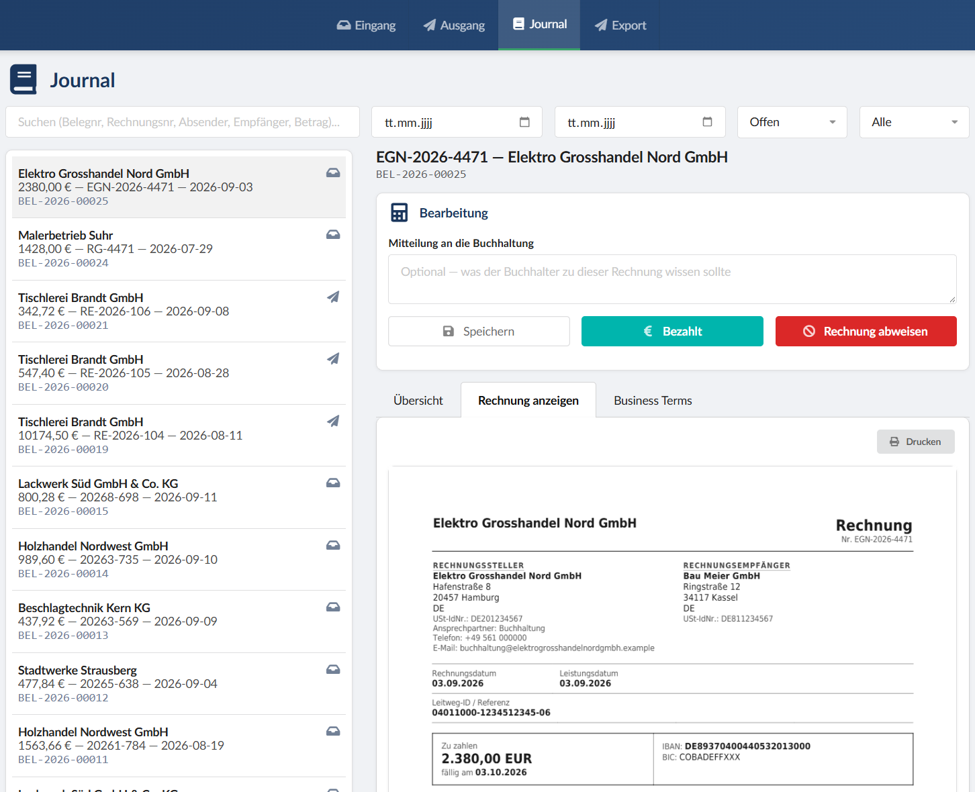Open the calendar picker of the second date field
975x792 pixels.
707,122
